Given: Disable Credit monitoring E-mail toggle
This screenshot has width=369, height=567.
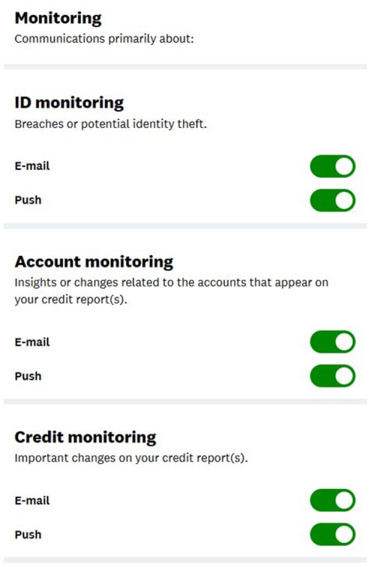Looking at the screenshot, I should (x=332, y=501).
